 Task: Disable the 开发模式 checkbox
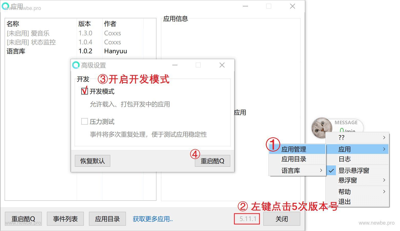coord(84,91)
